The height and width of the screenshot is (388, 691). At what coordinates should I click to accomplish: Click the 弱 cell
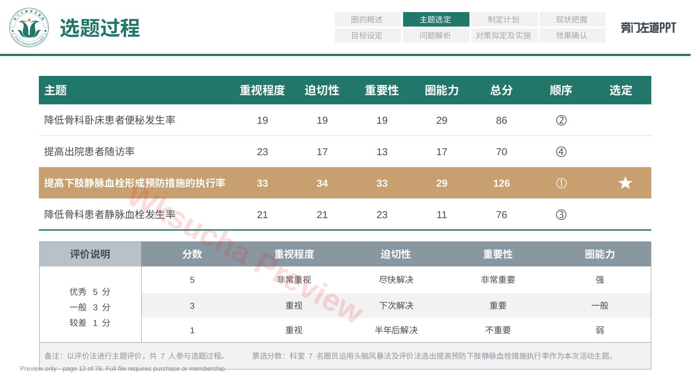point(600,330)
